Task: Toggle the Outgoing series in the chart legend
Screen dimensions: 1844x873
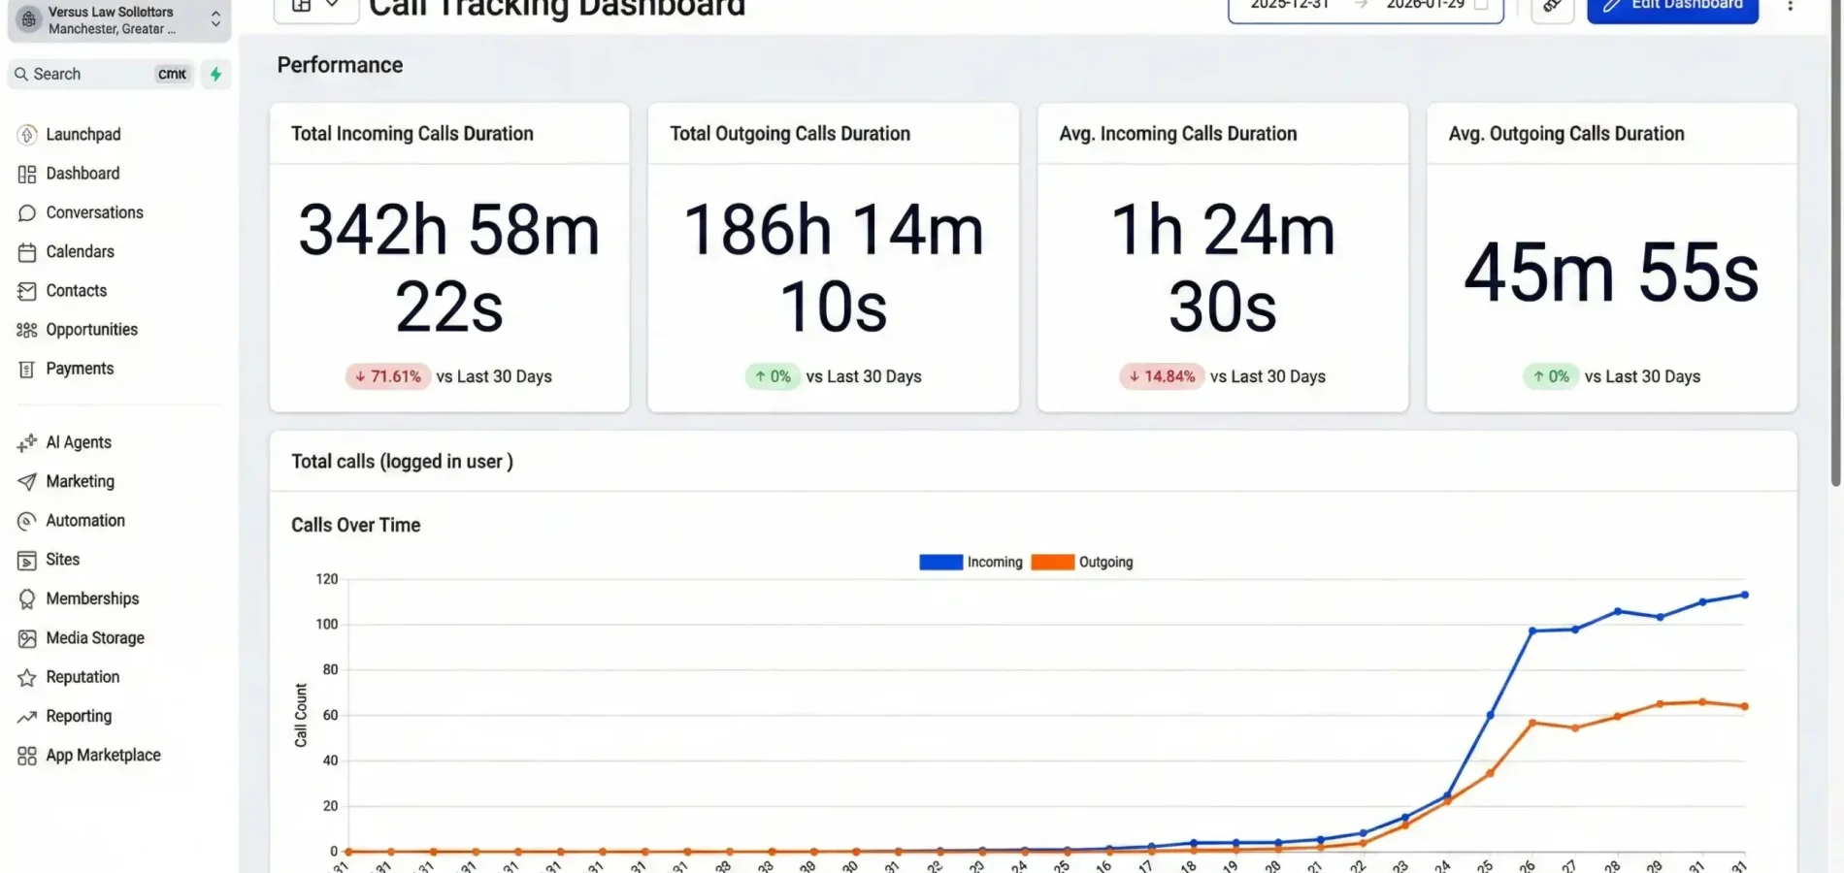Action: 1106,562
